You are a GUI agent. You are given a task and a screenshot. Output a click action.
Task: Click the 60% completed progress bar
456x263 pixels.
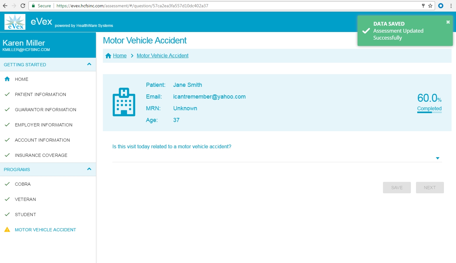[429, 112]
